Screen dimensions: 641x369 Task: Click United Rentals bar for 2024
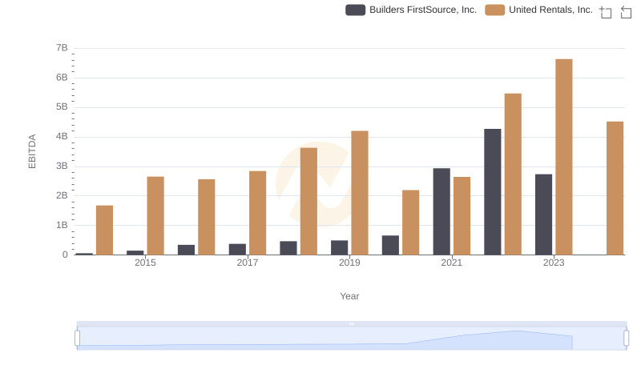615,188
